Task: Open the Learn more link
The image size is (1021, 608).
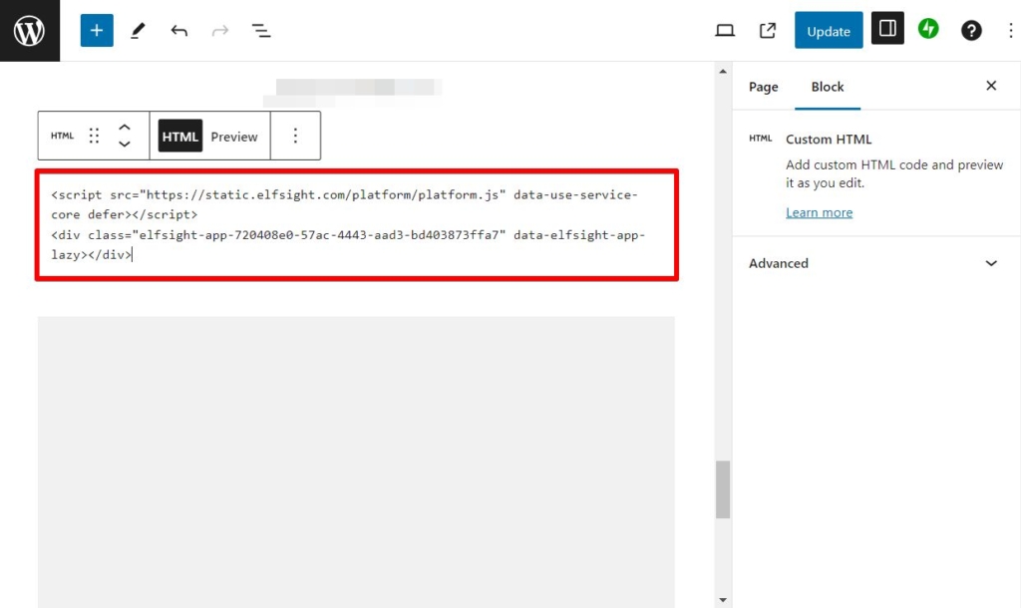Action: 819,211
